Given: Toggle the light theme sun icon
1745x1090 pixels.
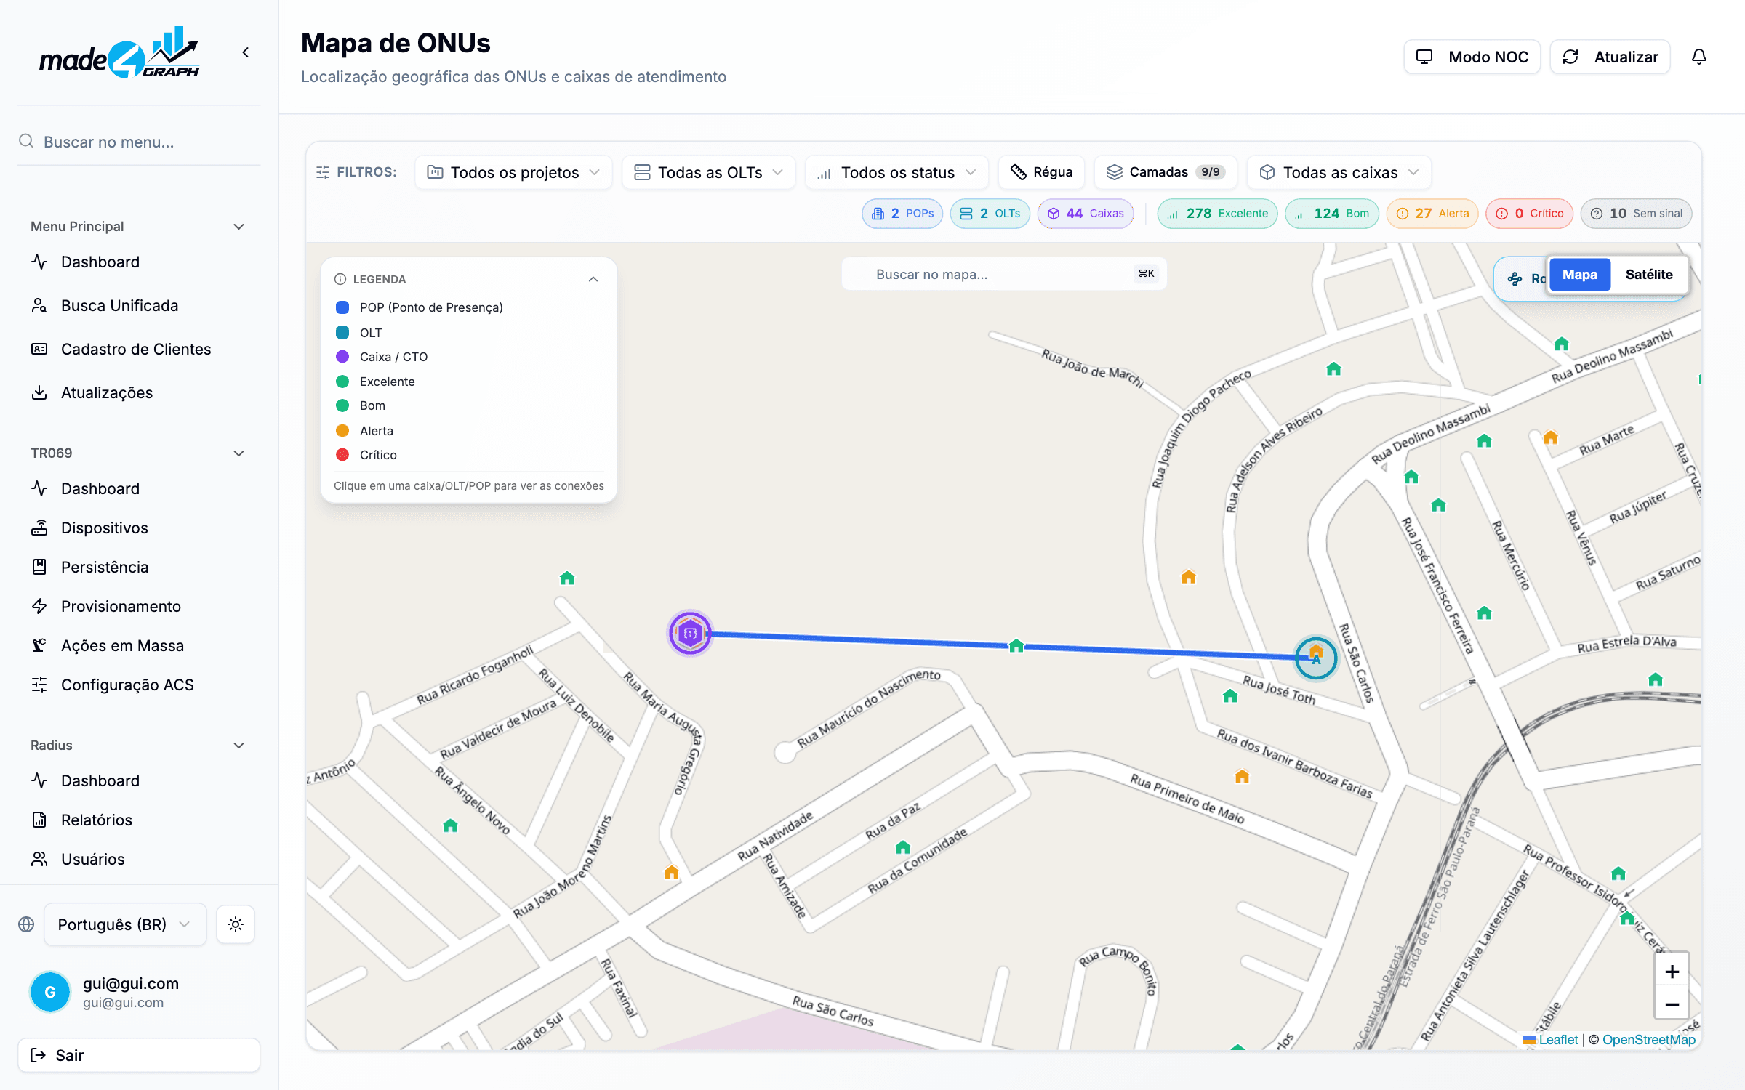Looking at the screenshot, I should [x=235, y=924].
